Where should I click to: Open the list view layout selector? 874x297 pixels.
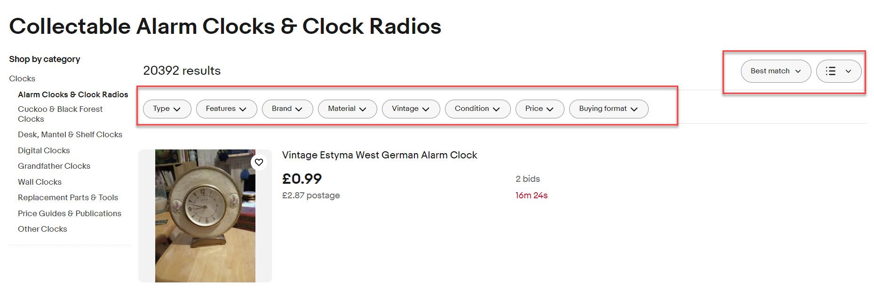tap(839, 71)
